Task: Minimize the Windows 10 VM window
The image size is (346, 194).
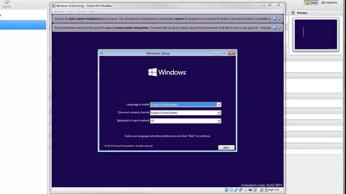Action: [x=263, y=5]
